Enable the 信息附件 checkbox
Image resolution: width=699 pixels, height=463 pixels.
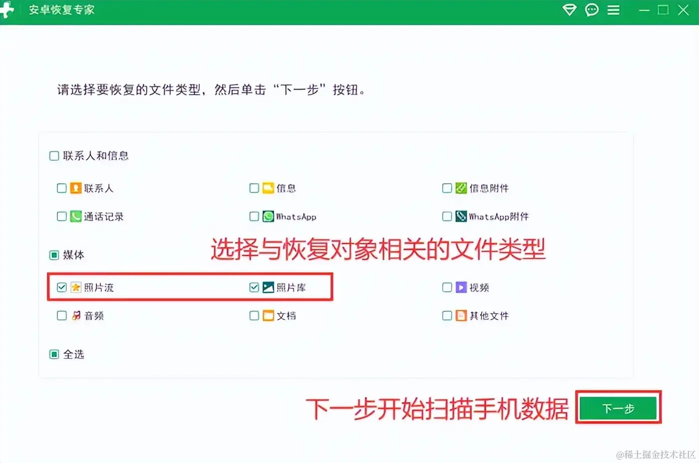click(x=447, y=188)
